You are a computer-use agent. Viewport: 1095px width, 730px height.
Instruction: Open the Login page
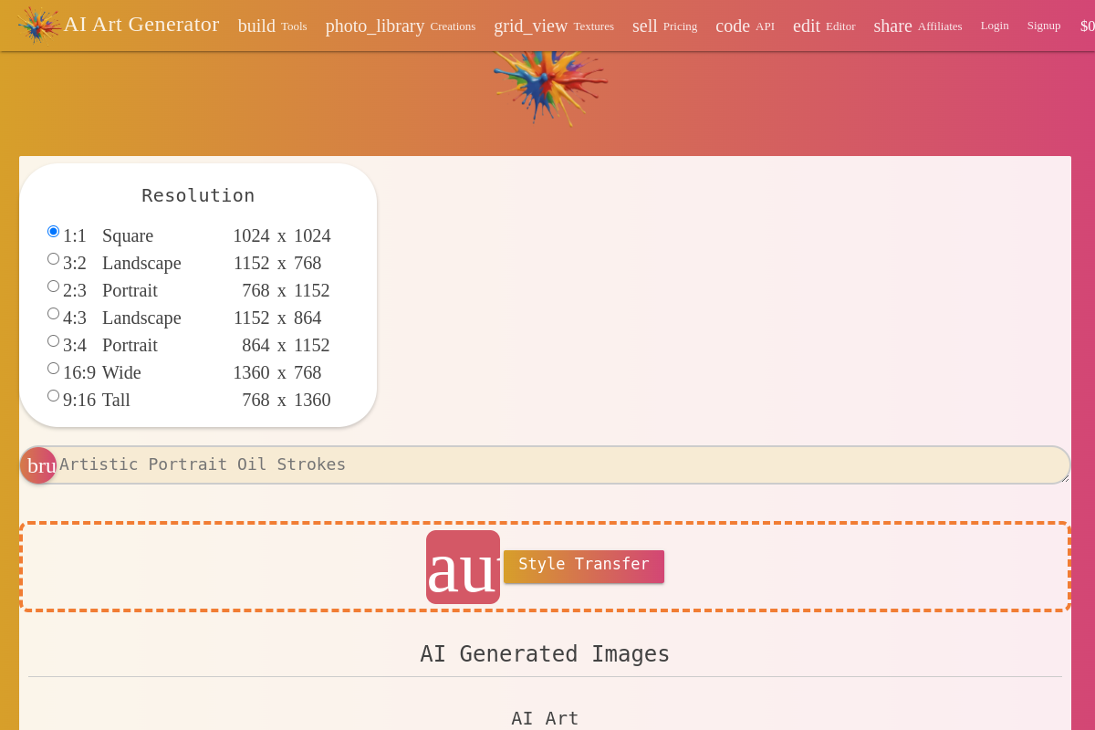point(995,26)
